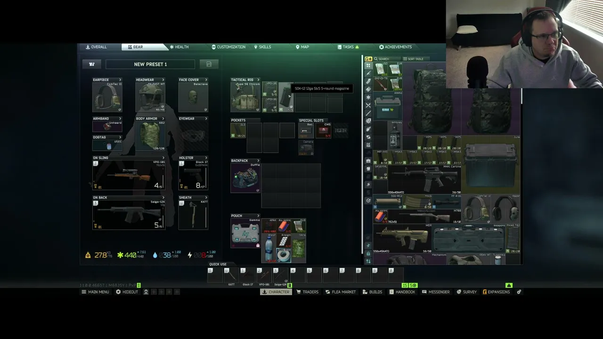This screenshot has width=603, height=339.
Task: Click the New Preset 1 name field
Action: (x=150, y=64)
